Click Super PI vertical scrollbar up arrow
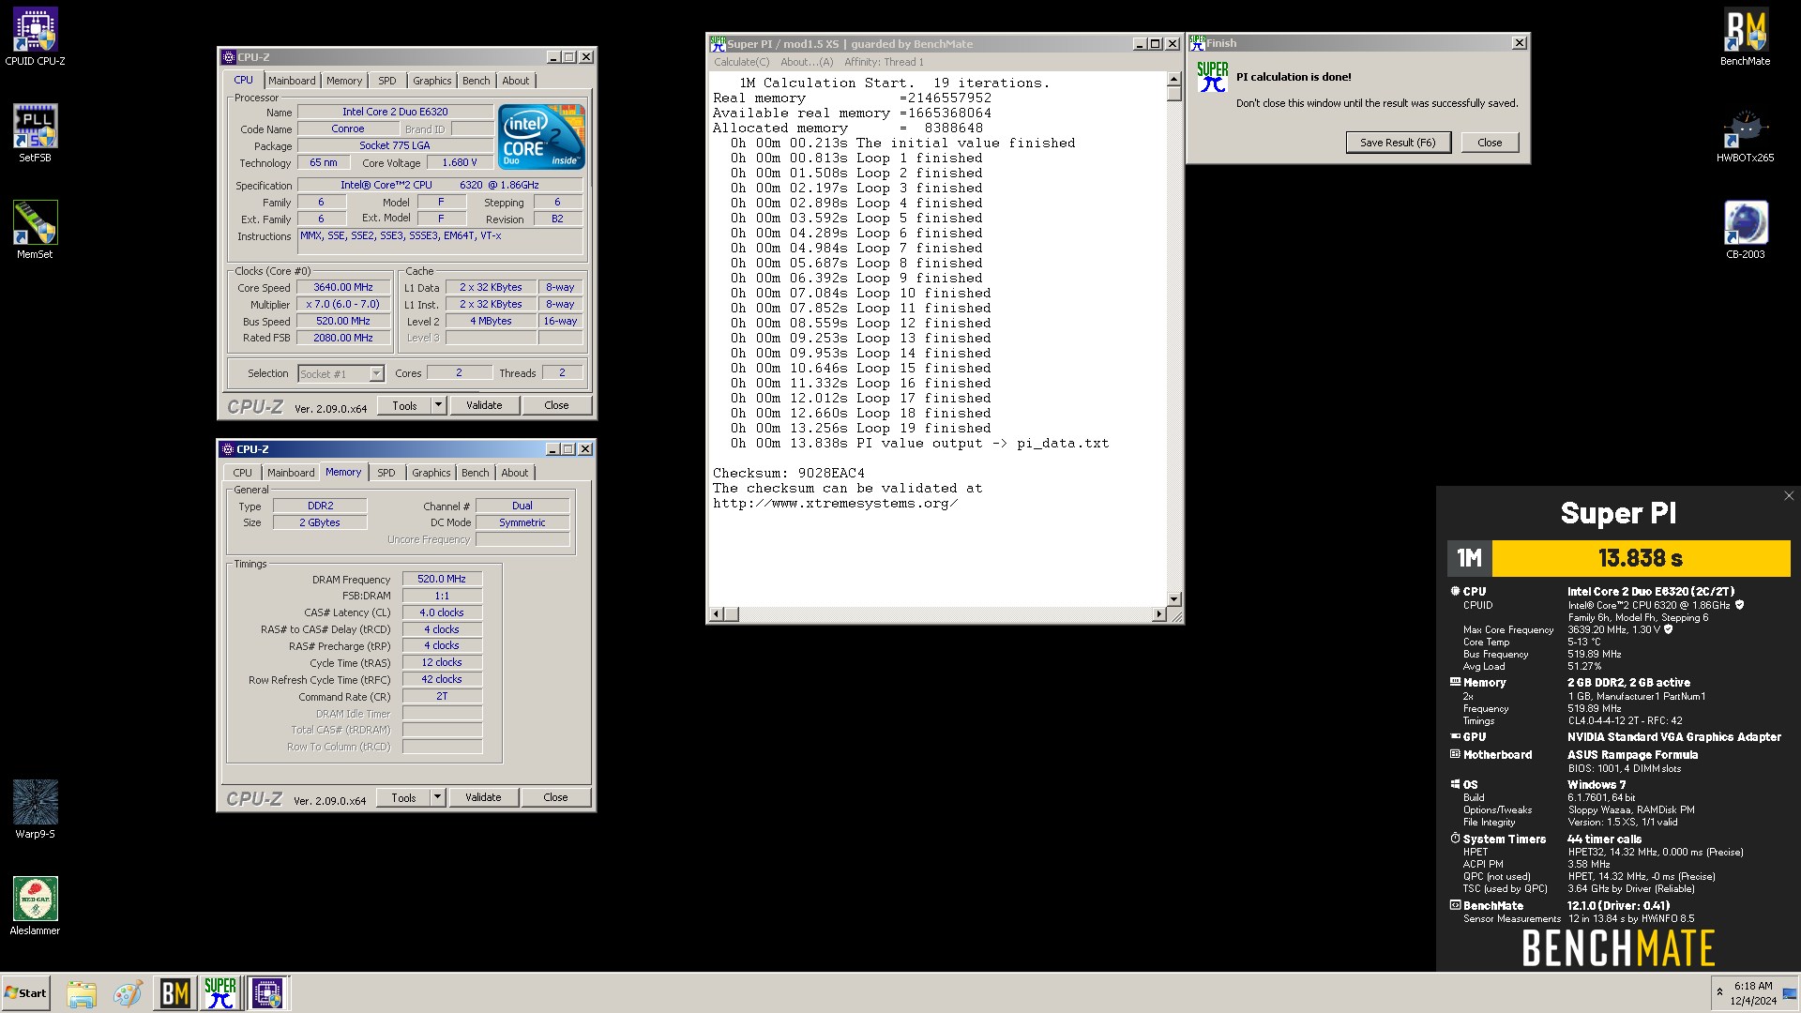 [1173, 80]
